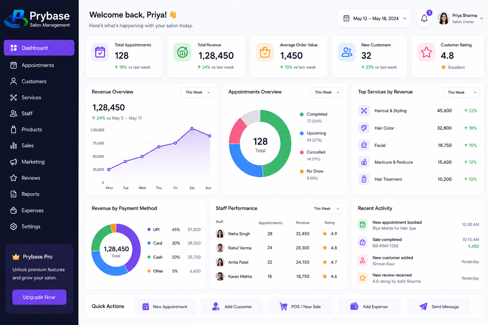Open Services in sidebar

pyautogui.click(x=39, y=97)
